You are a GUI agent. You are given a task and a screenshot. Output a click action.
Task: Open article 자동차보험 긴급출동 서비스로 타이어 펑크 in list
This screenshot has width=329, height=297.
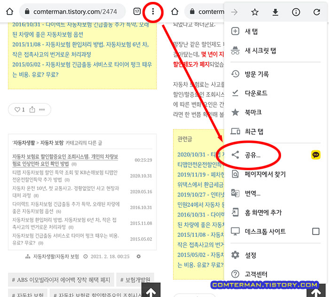point(66,239)
